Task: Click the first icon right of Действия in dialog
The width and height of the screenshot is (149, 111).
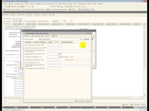Action: coord(33,36)
